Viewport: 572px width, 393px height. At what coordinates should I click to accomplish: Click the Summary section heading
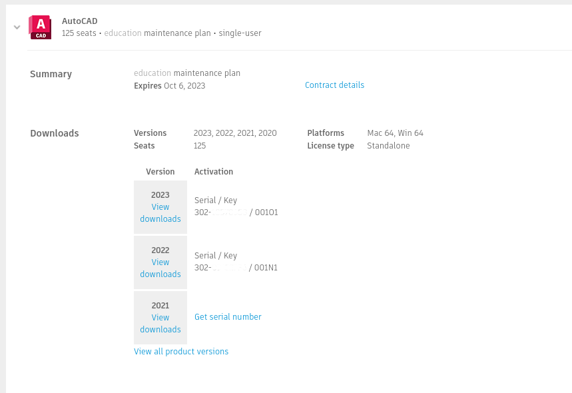coord(51,74)
